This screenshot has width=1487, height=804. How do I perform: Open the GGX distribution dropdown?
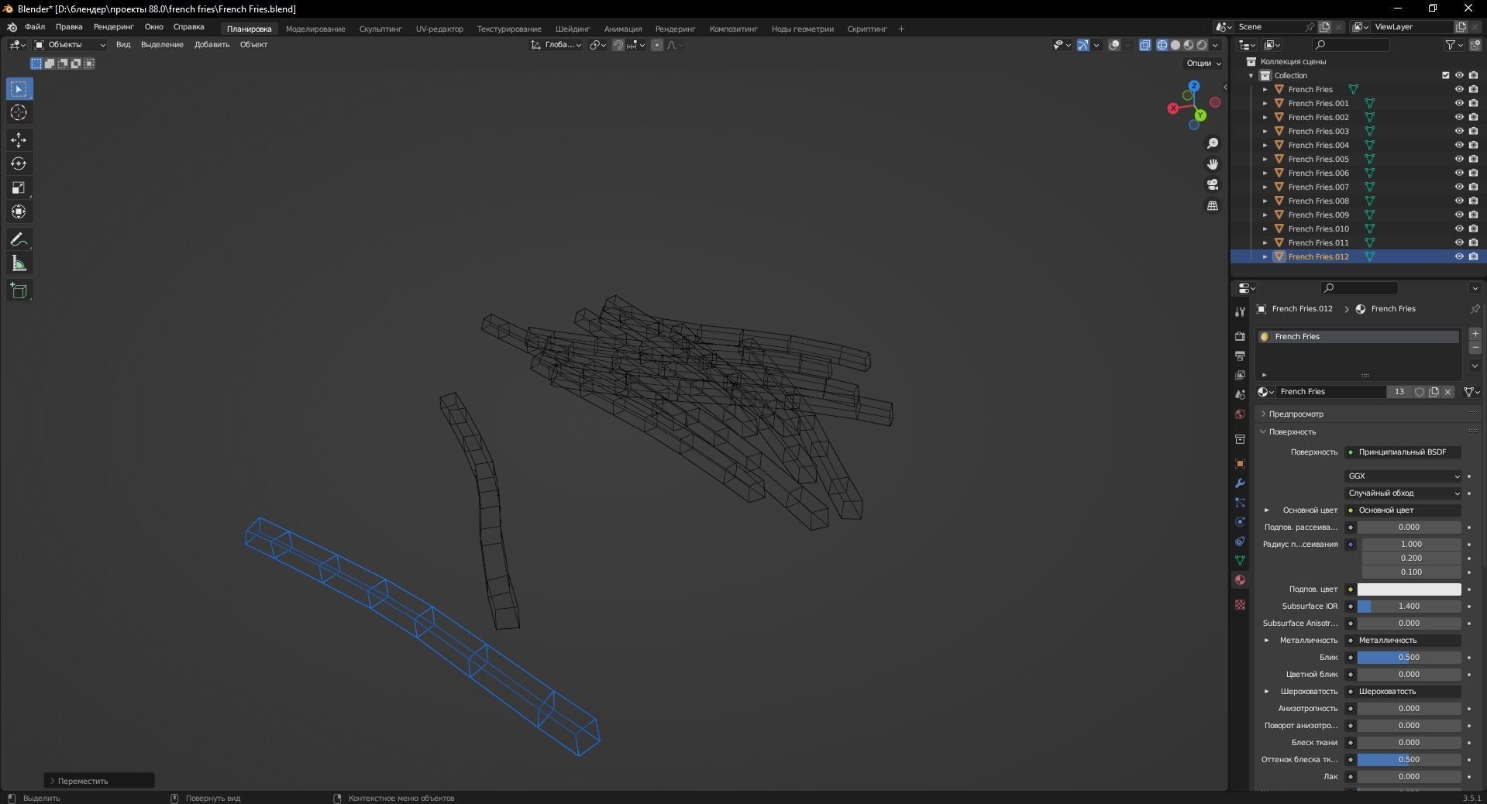coord(1403,476)
